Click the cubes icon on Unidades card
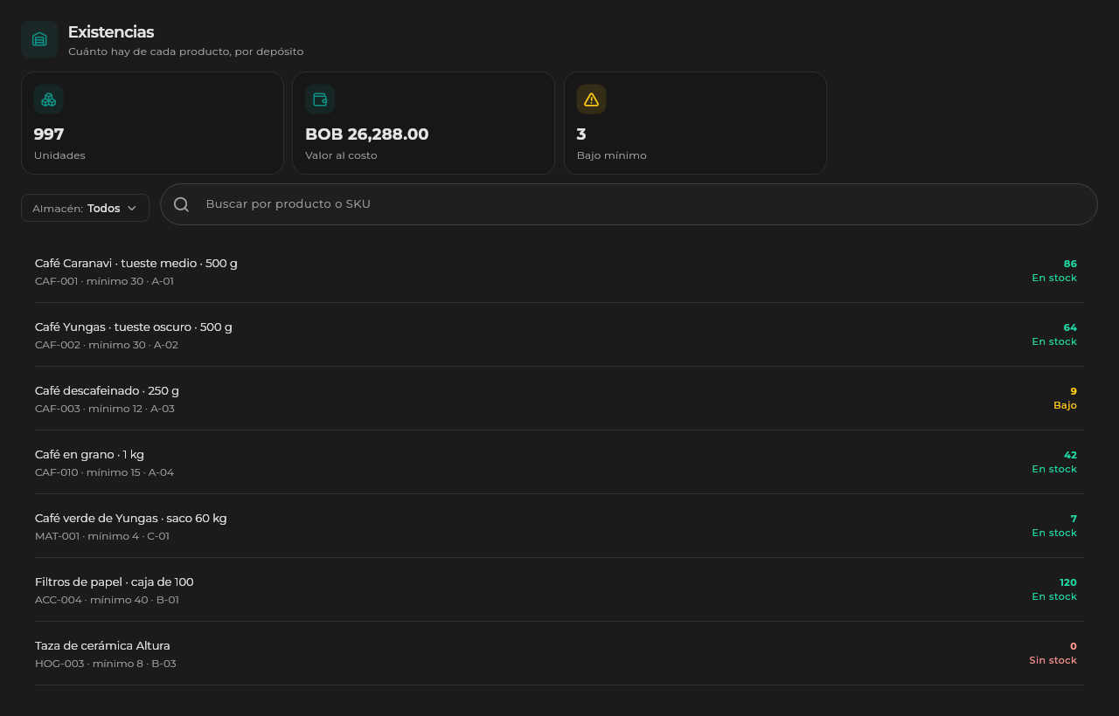This screenshot has width=1119, height=716. tap(49, 100)
